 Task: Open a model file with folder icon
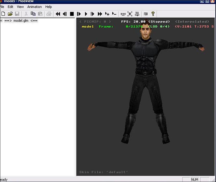tap(10, 14)
